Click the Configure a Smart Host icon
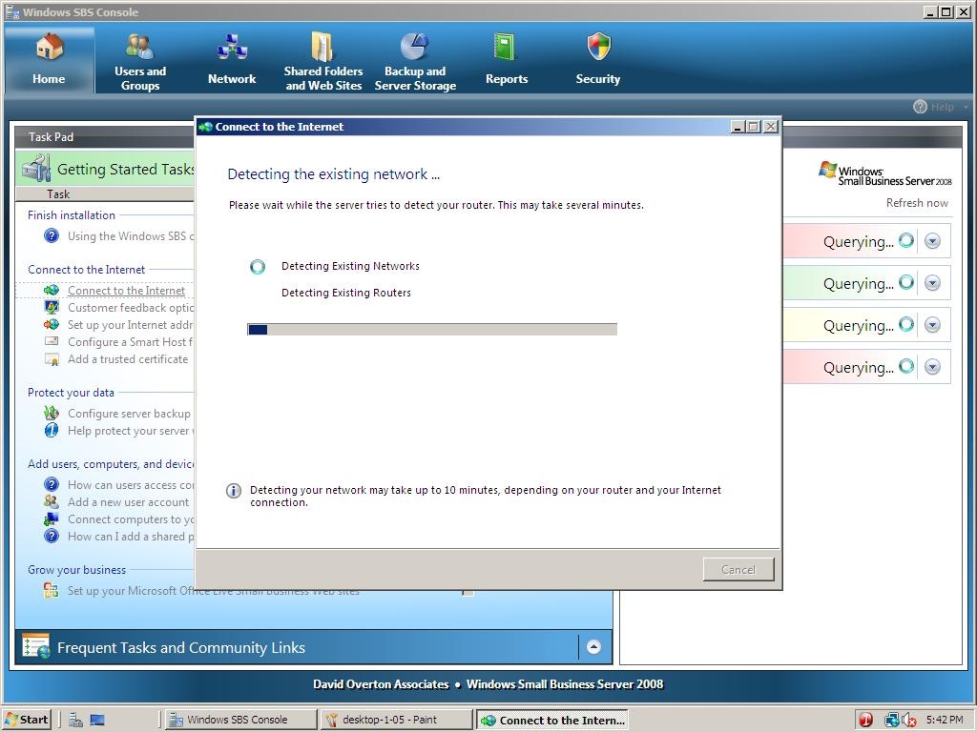This screenshot has height=732, width=977. click(x=52, y=342)
